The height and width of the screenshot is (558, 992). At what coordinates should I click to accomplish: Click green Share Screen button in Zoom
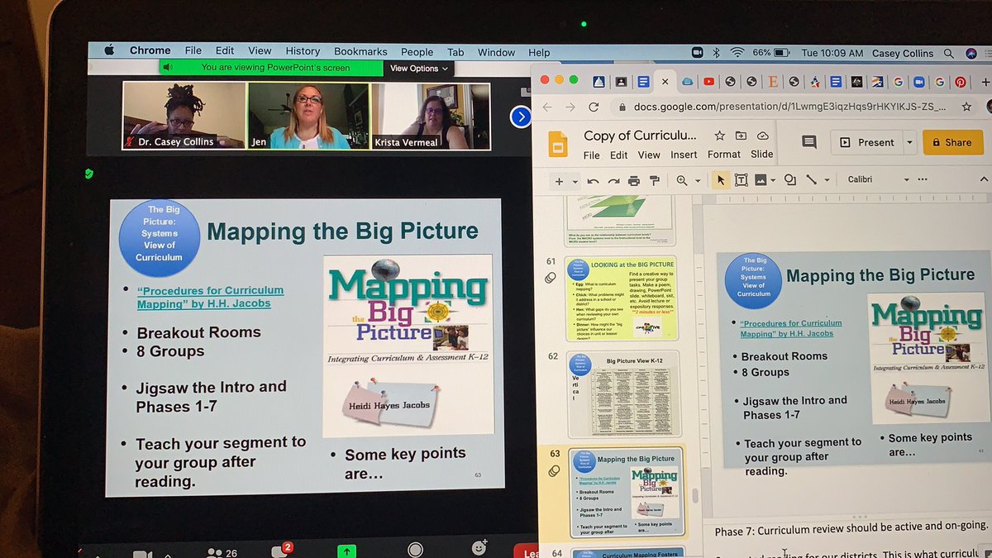pyautogui.click(x=346, y=550)
